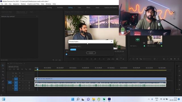Switch Project panel to Icon view
Image resolution: width=182 pixels, height=102 pixels.
[137, 59]
